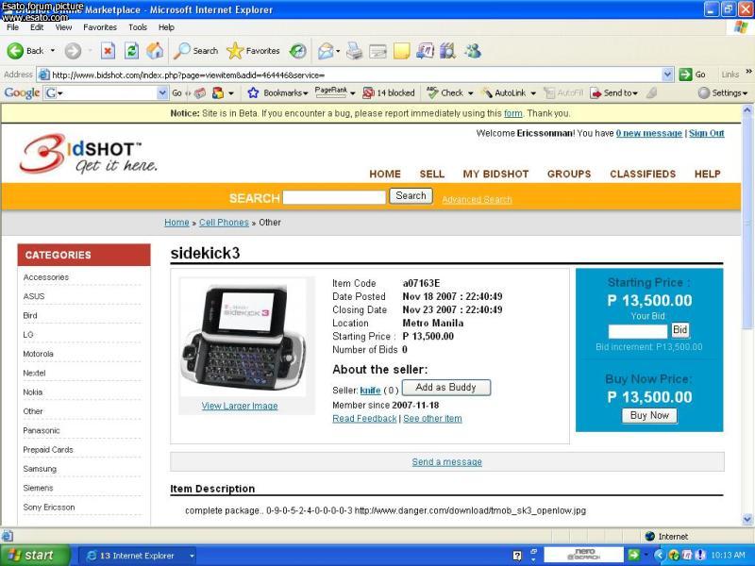Open the File menu
The image size is (755, 566).
(12, 27)
